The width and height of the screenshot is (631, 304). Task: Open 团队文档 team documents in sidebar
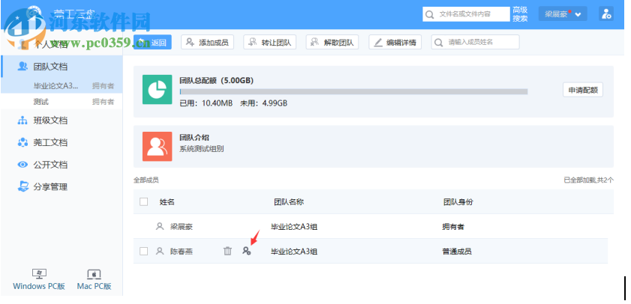pos(62,67)
